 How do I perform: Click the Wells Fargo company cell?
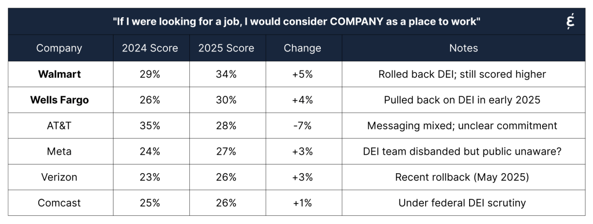click(x=60, y=100)
